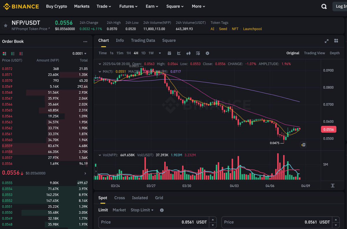Change order book 0.0001 price precision
This screenshot has height=229, width=347.
pos(80,53)
